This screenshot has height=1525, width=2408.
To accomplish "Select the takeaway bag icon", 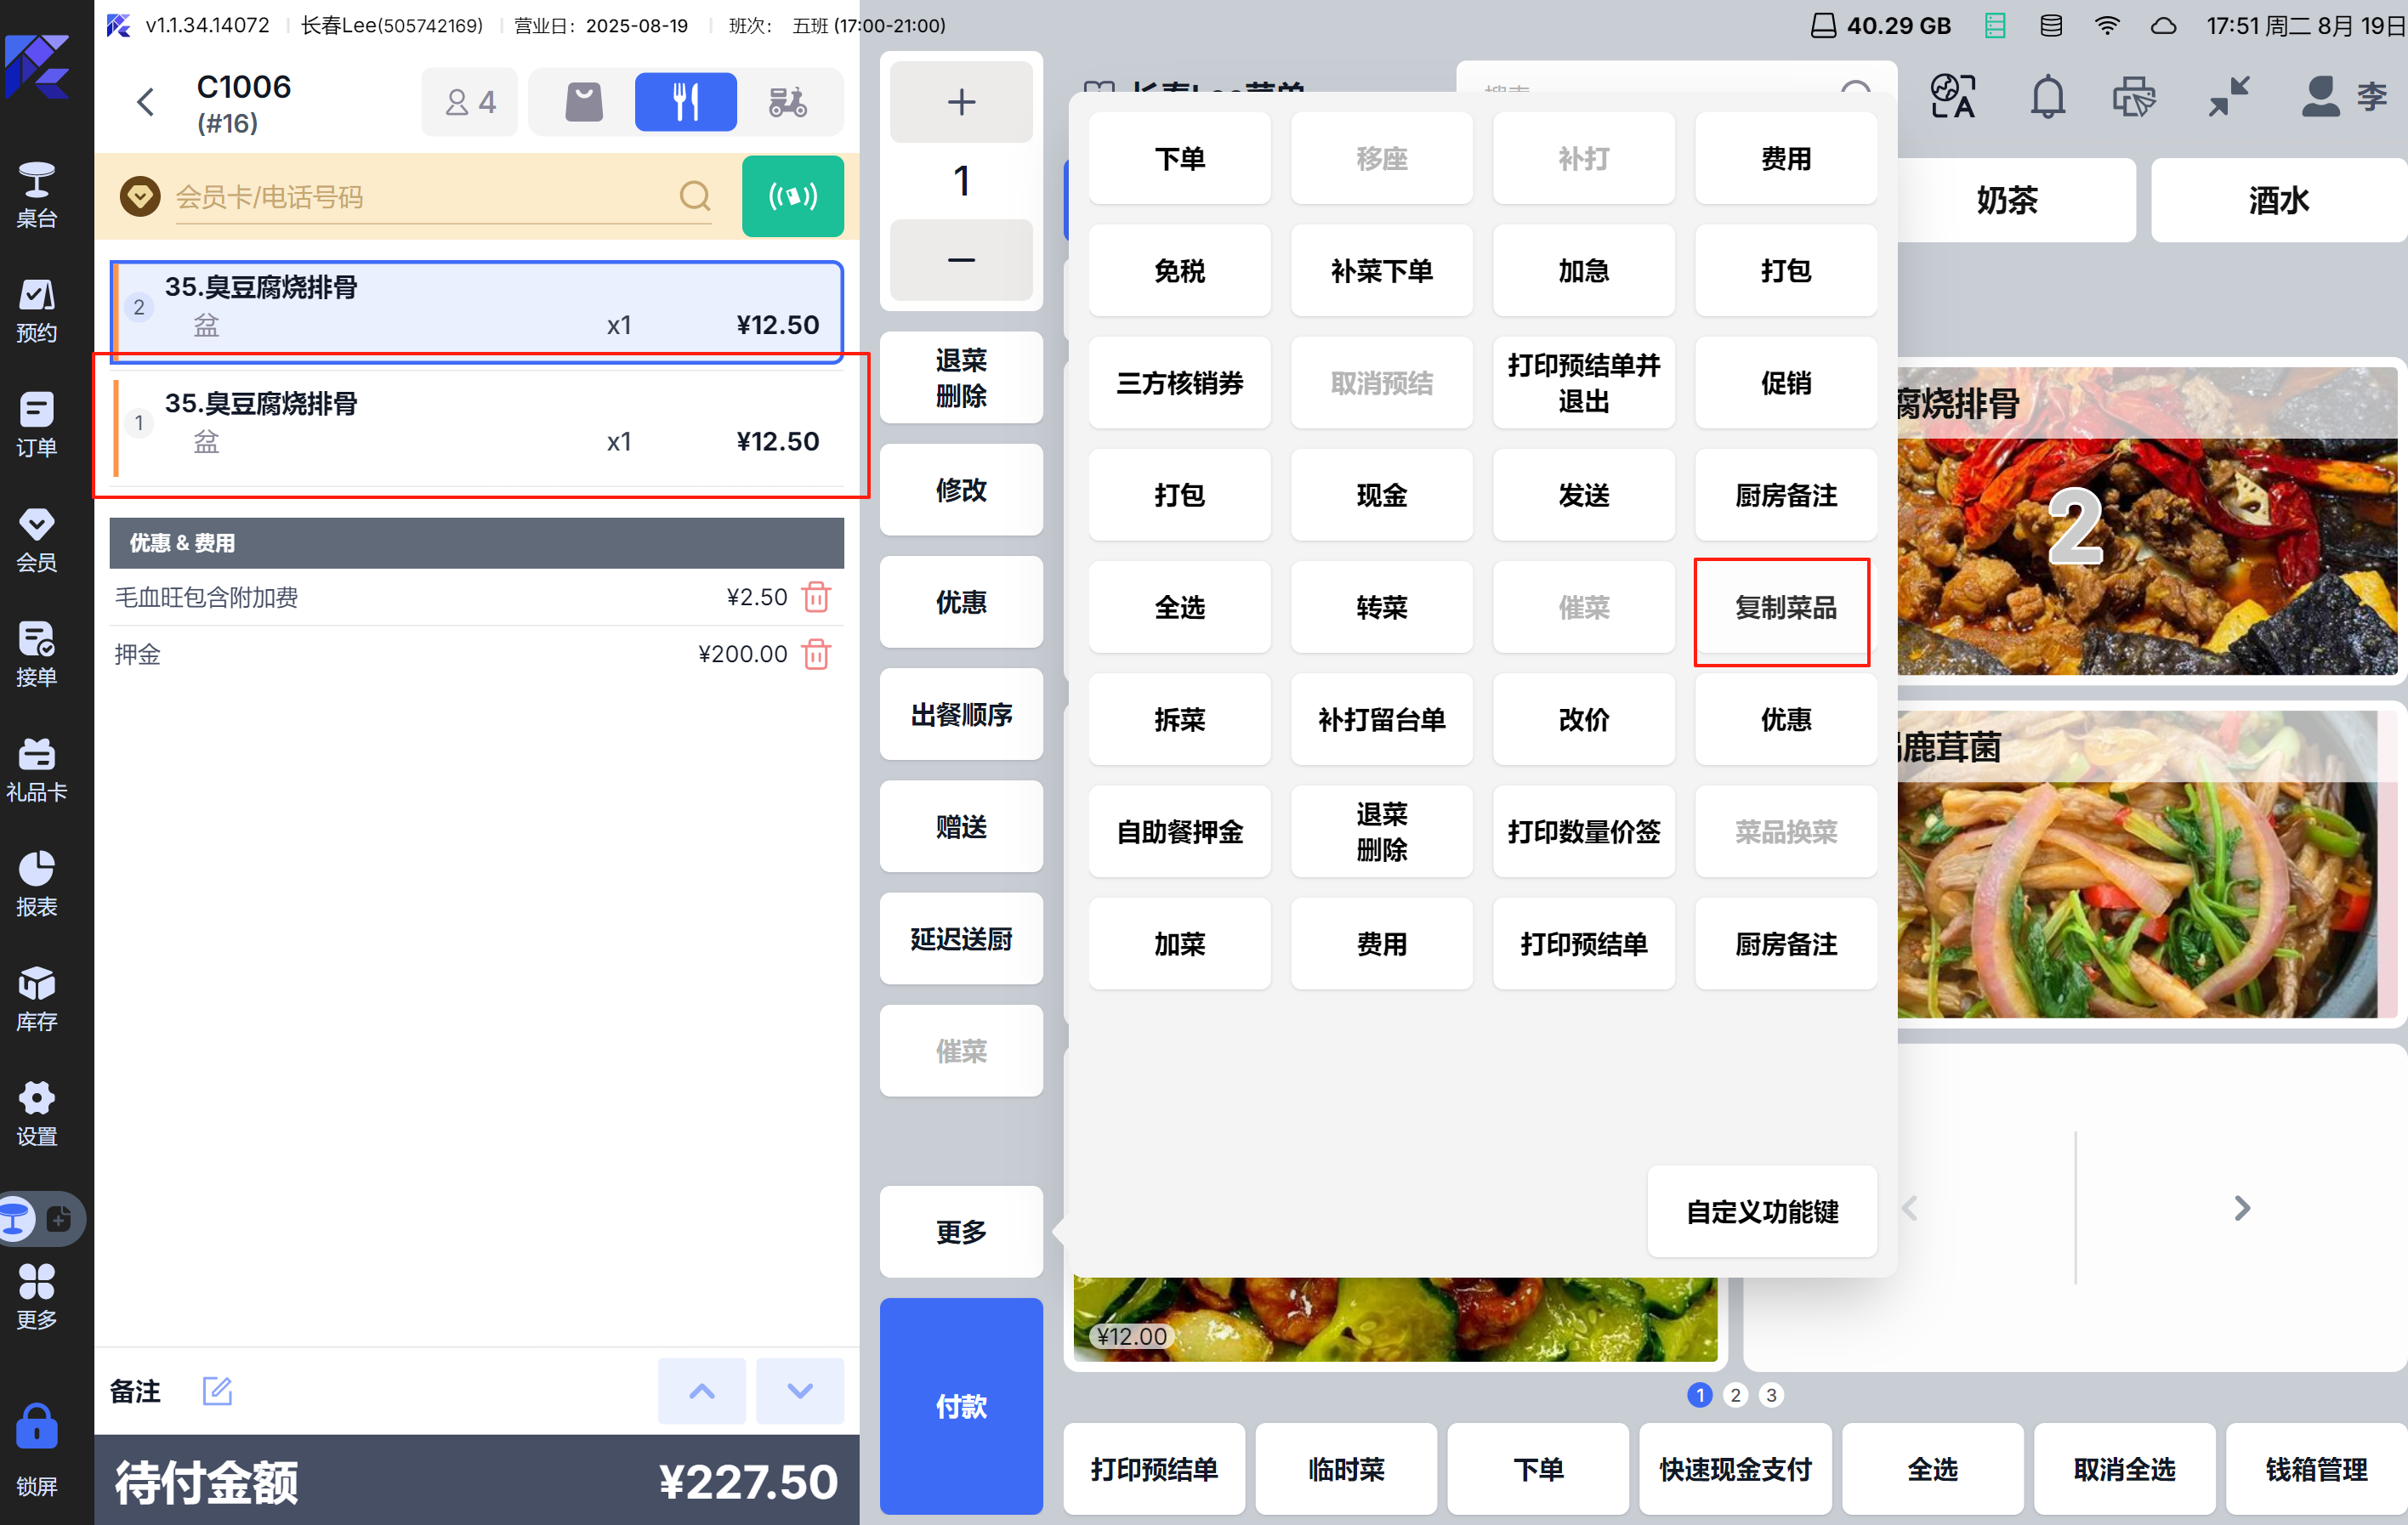I will click(584, 101).
